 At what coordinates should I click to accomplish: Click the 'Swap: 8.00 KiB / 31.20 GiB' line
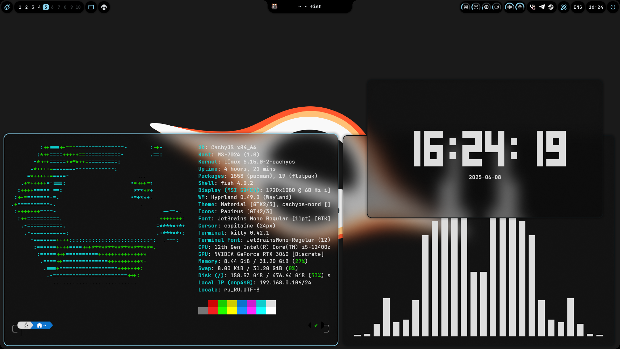248,269
